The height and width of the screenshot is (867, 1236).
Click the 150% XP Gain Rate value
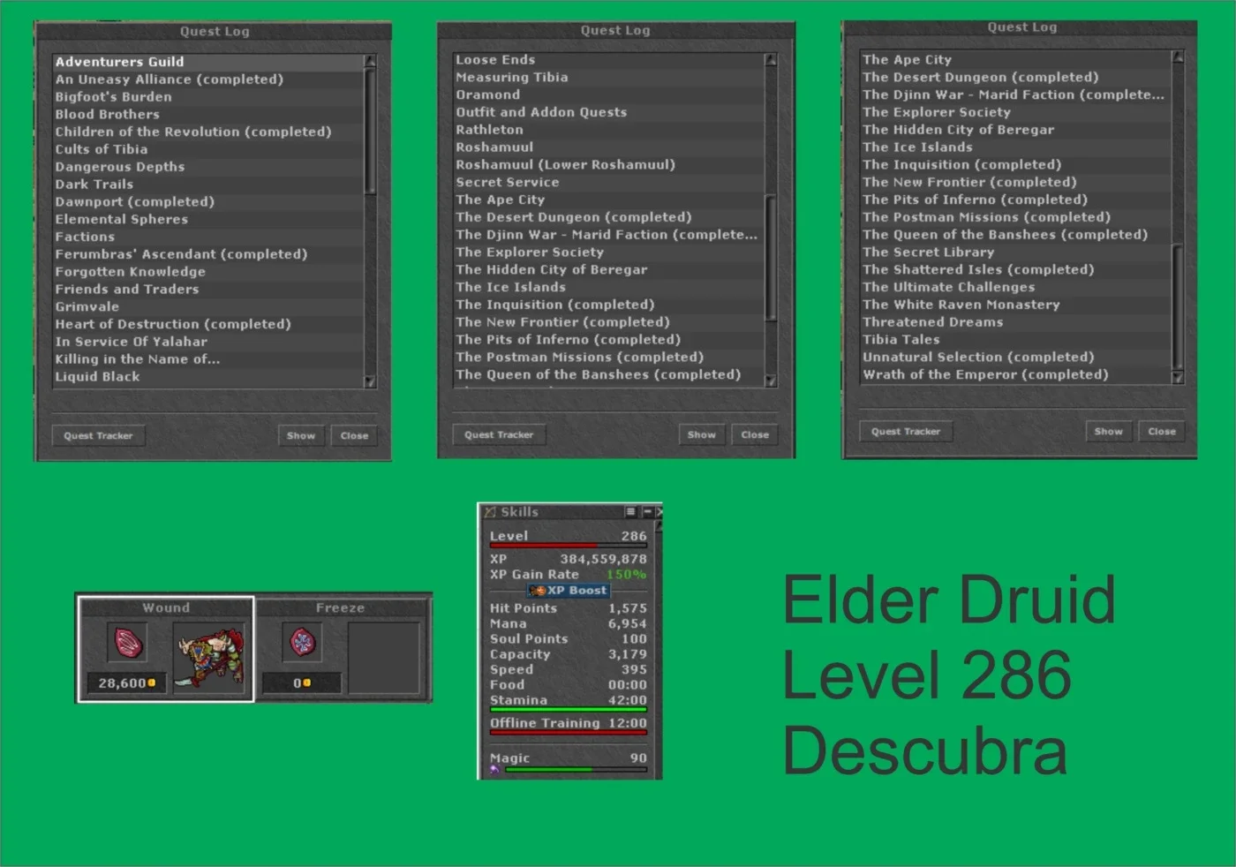tap(626, 575)
